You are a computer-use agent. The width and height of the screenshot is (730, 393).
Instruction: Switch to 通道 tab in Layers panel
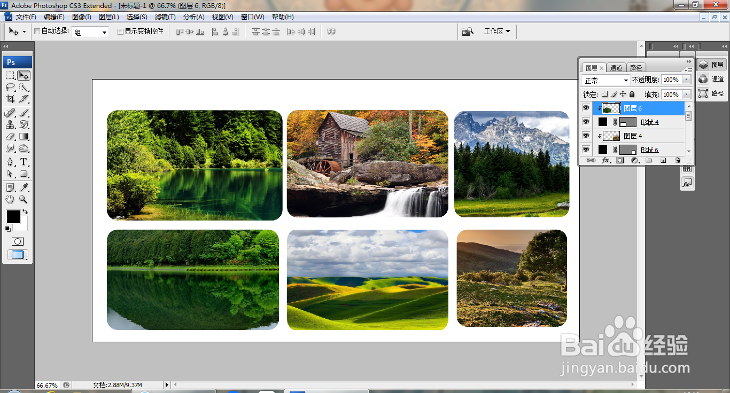(616, 68)
